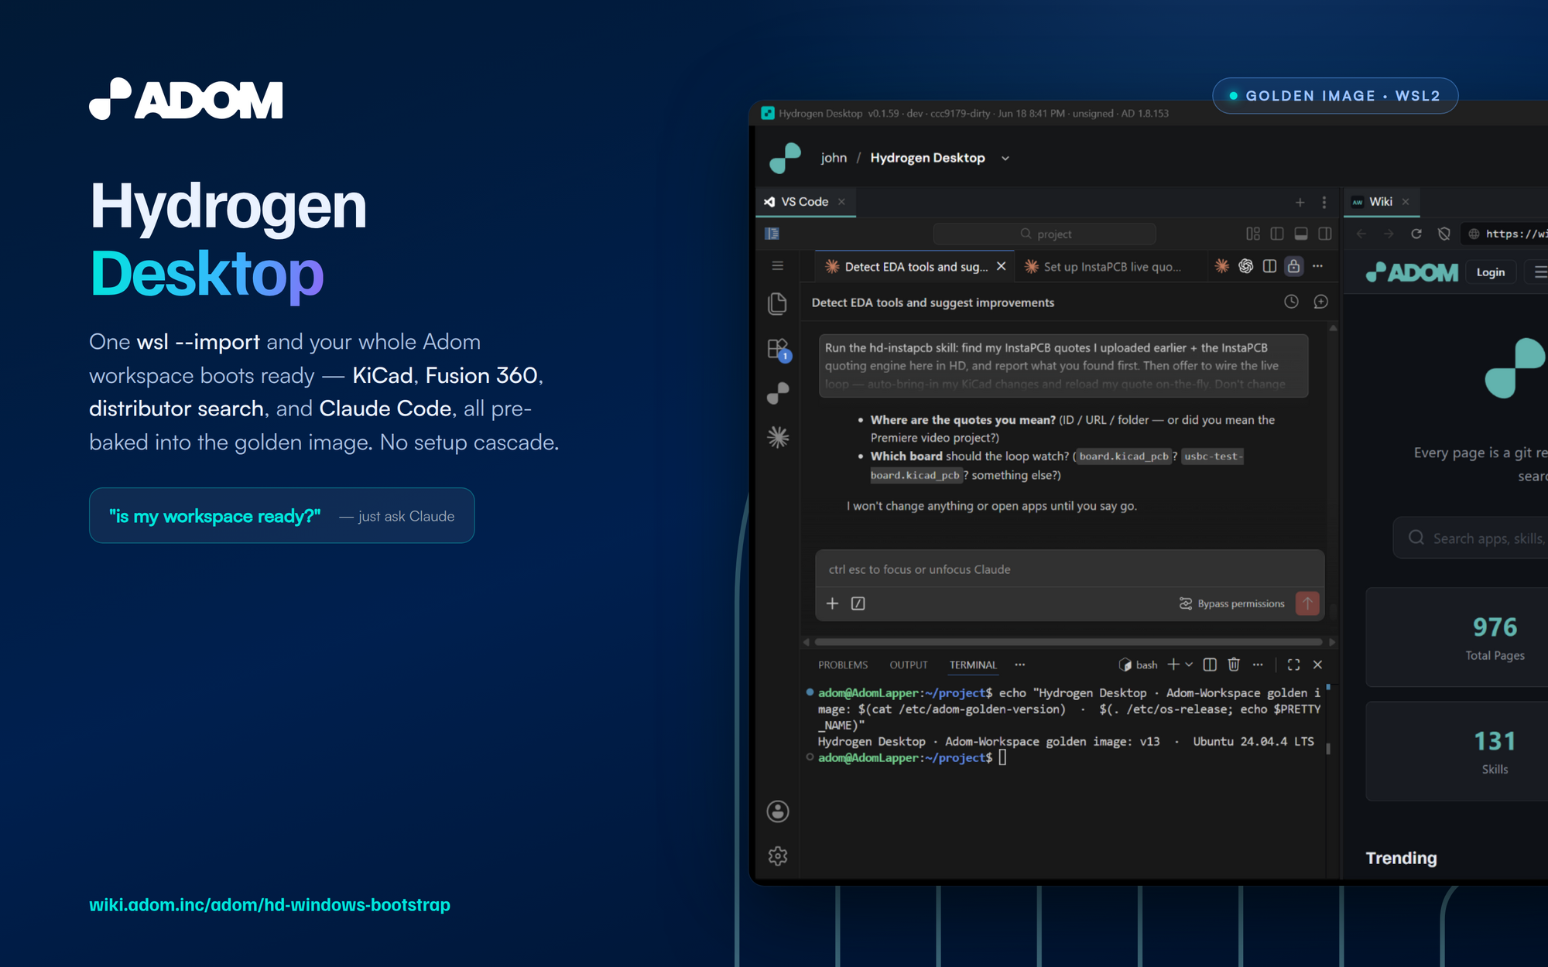
Task: Split the terminal with the split icon
Action: point(1210,665)
